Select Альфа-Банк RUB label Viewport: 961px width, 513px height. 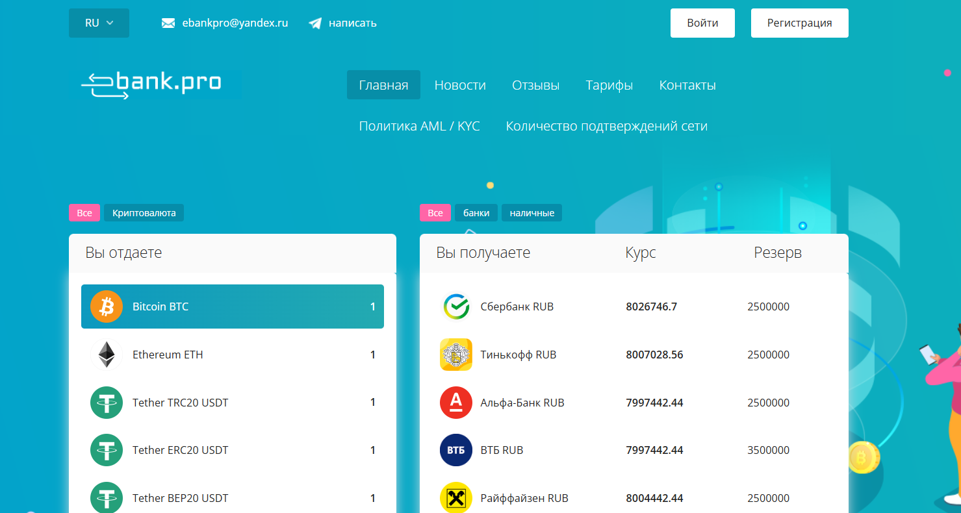pos(522,403)
